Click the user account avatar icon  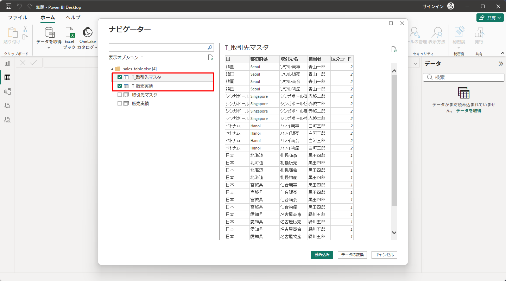click(x=451, y=6)
